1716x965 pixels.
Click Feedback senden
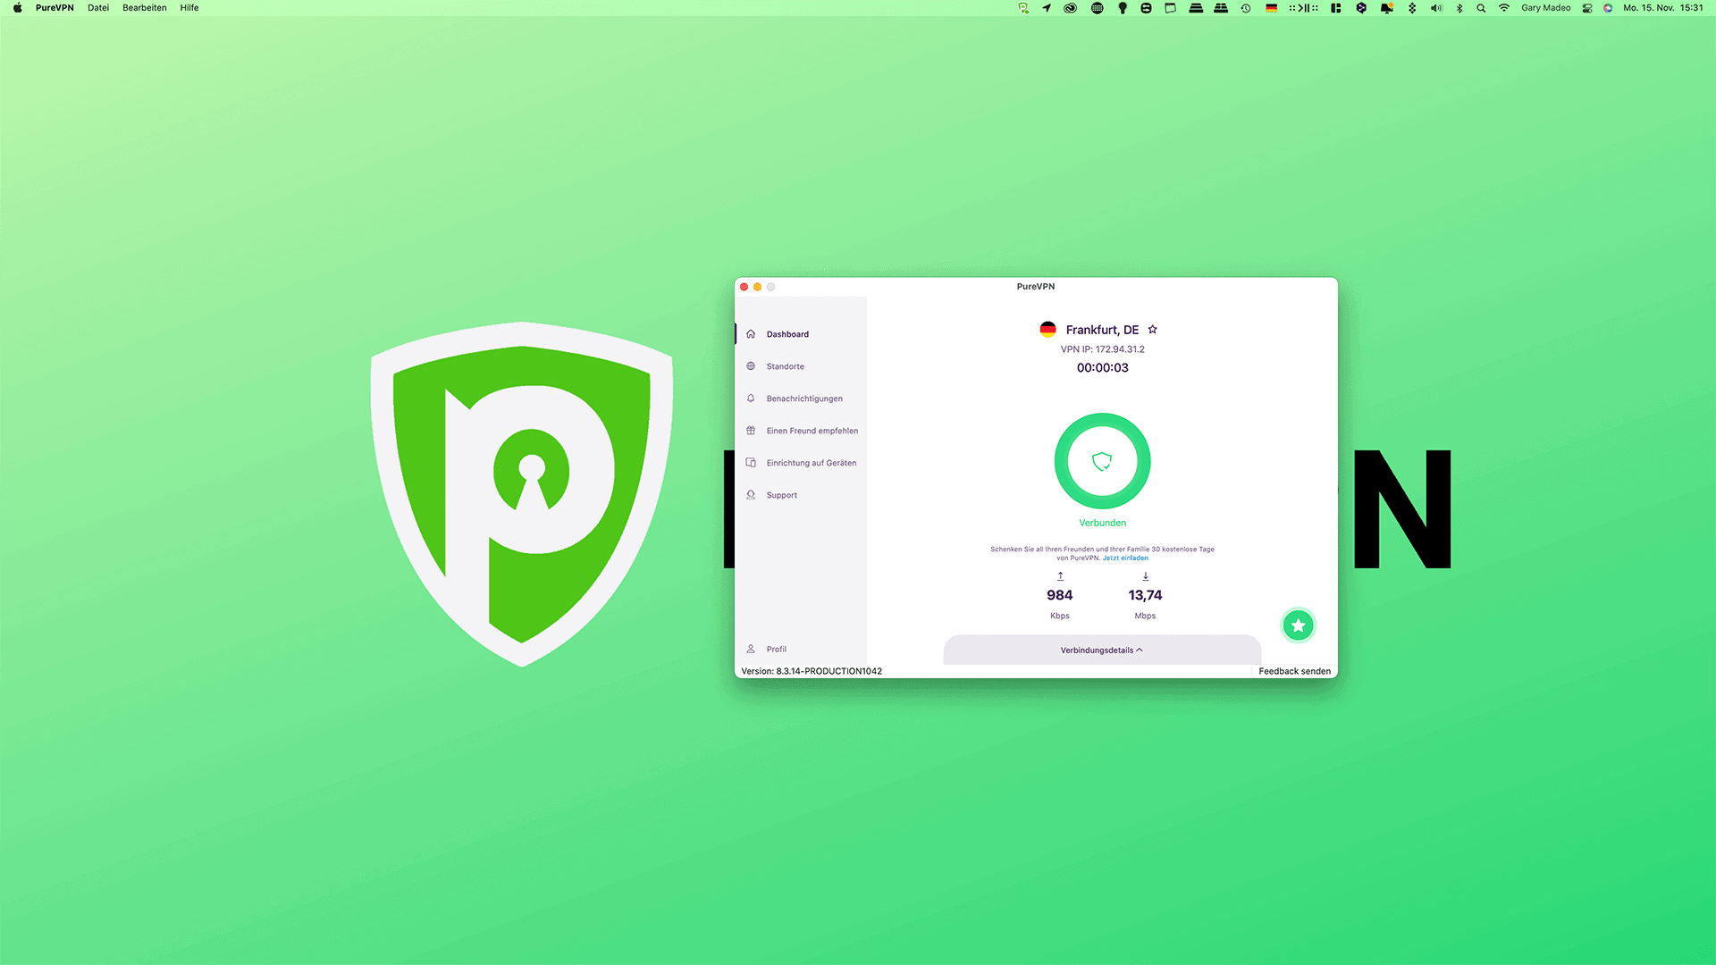pos(1294,671)
